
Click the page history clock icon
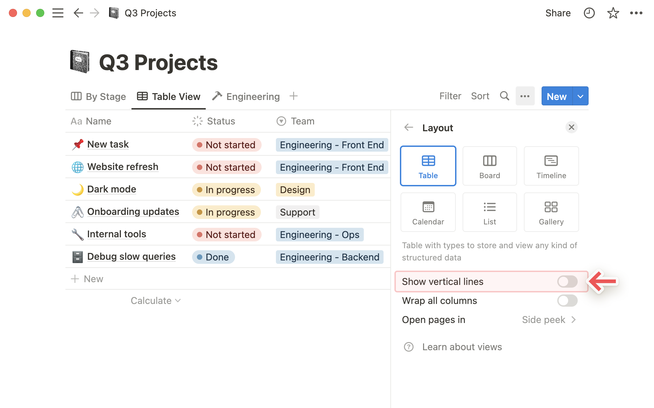(x=589, y=13)
